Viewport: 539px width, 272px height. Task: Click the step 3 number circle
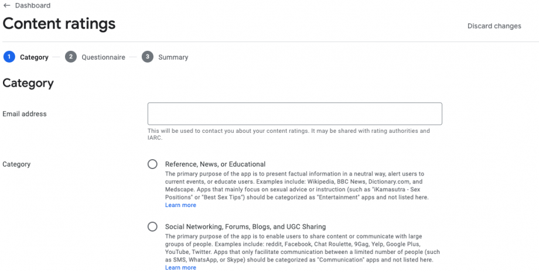(147, 57)
